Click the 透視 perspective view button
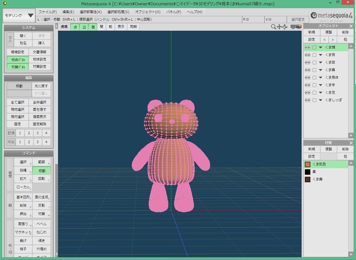This screenshot has height=260, width=356. coord(64,27)
